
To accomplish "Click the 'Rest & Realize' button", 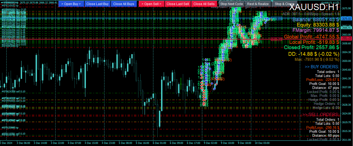I will click(258, 4).
